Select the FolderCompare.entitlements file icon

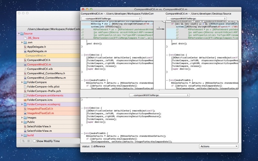[25, 95]
